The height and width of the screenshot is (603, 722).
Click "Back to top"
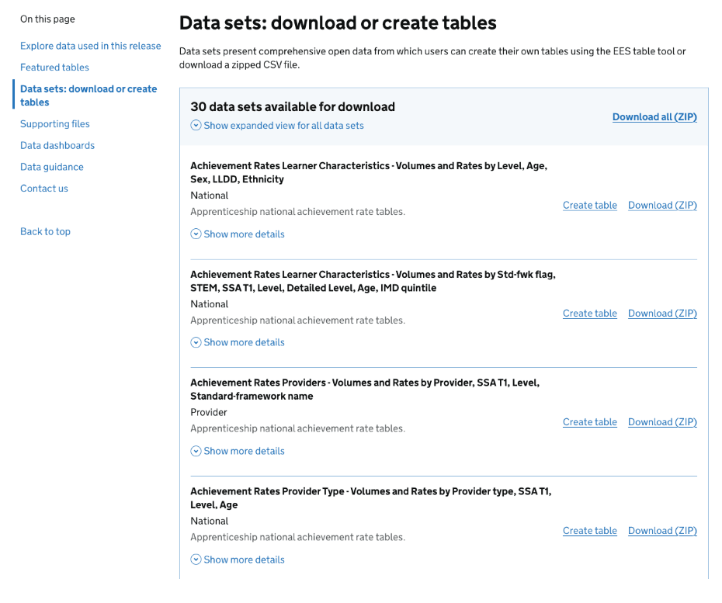click(45, 231)
